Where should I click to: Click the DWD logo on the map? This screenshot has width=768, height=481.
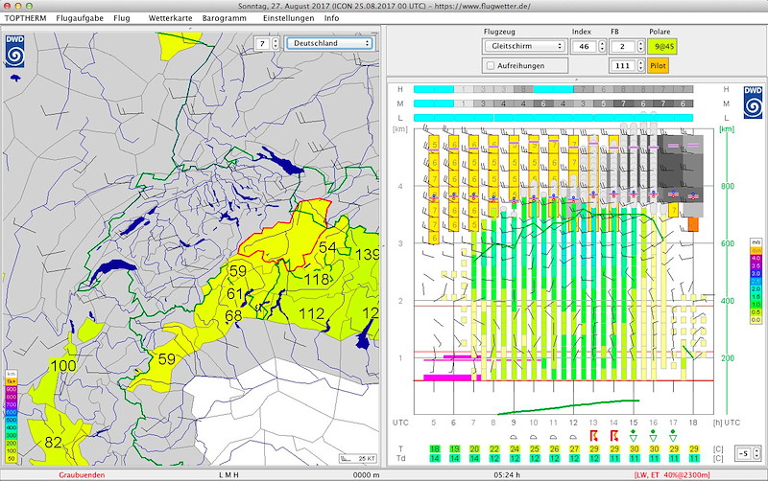[x=14, y=52]
